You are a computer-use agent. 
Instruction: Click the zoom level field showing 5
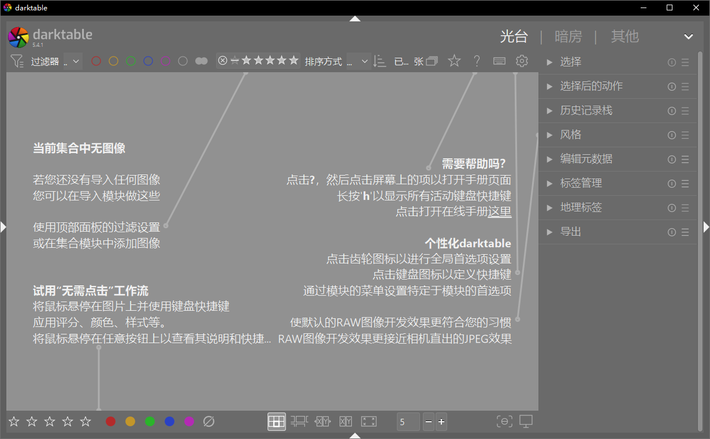tap(408, 422)
